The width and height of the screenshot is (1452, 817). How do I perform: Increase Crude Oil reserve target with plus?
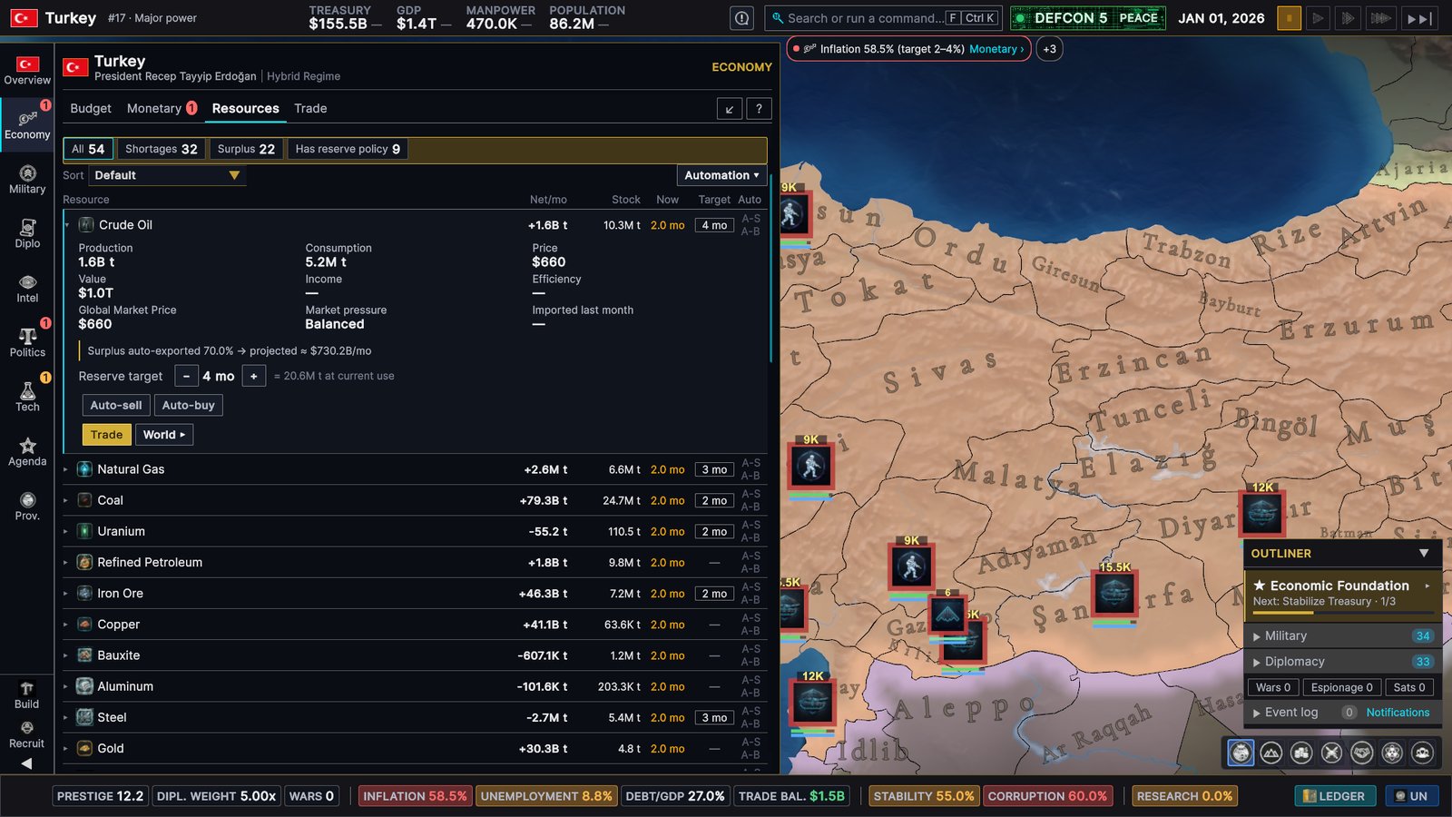pos(254,376)
